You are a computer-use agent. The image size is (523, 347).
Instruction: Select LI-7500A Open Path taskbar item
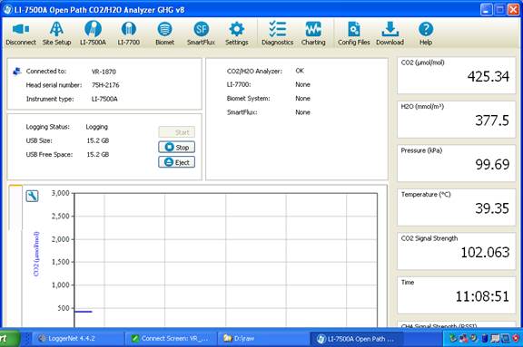(356, 339)
